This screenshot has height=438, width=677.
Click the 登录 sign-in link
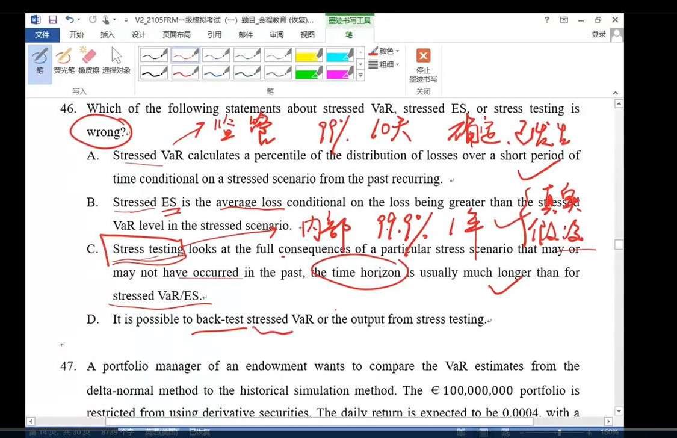(x=598, y=34)
